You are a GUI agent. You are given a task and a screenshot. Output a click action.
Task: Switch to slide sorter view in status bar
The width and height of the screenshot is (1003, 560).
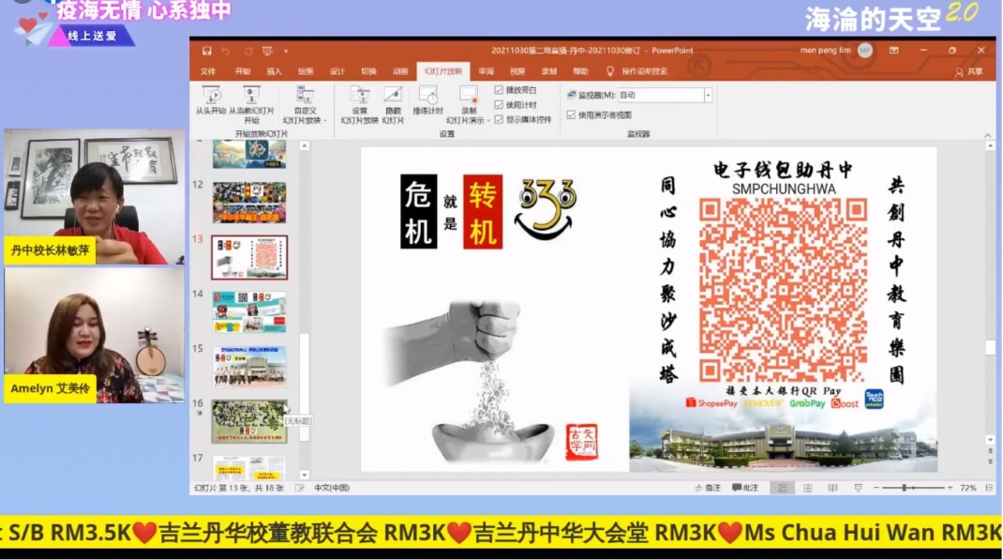(x=806, y=488)
